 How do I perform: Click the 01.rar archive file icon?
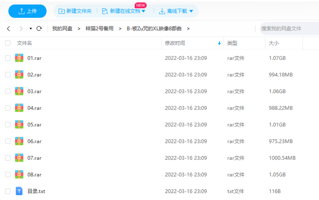(19, 58)
